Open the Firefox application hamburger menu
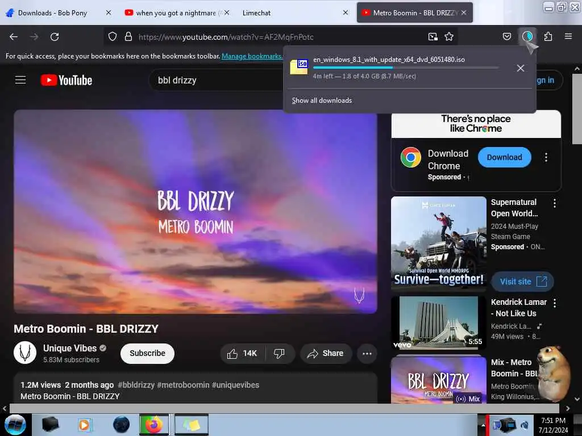 568,36
